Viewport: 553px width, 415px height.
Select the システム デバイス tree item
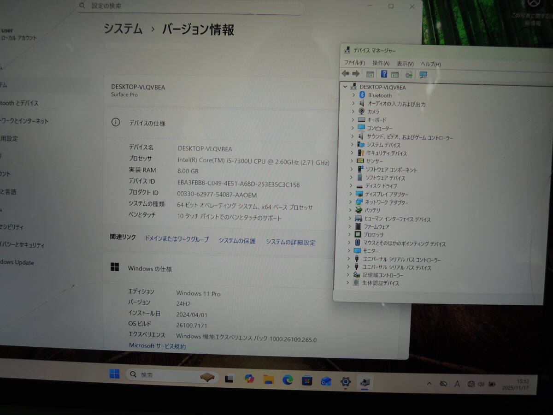[x=383, y=145]
